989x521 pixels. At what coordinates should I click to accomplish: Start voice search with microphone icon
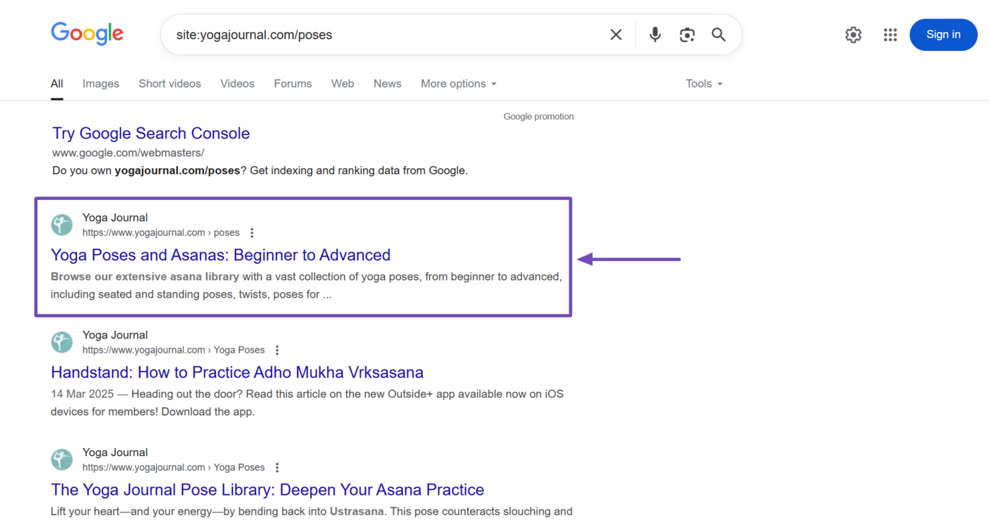point(655,35)
